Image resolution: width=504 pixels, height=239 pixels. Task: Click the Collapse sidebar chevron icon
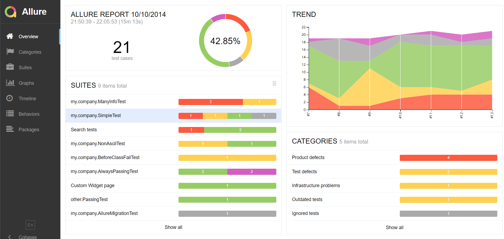(x=10, y=237)
